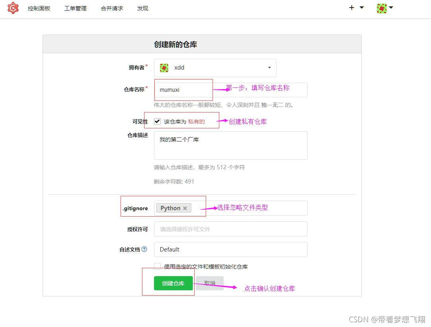The height and width of the screenshot is (327, 431).
Task: Click the xdd owner avatar
Action: pos(164,68)
